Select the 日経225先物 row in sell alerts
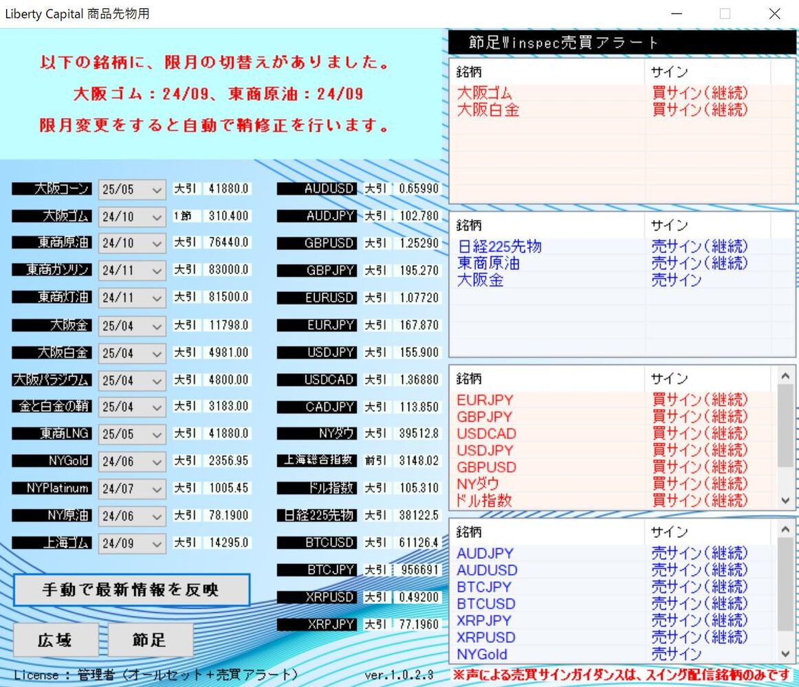 point(622,247)
